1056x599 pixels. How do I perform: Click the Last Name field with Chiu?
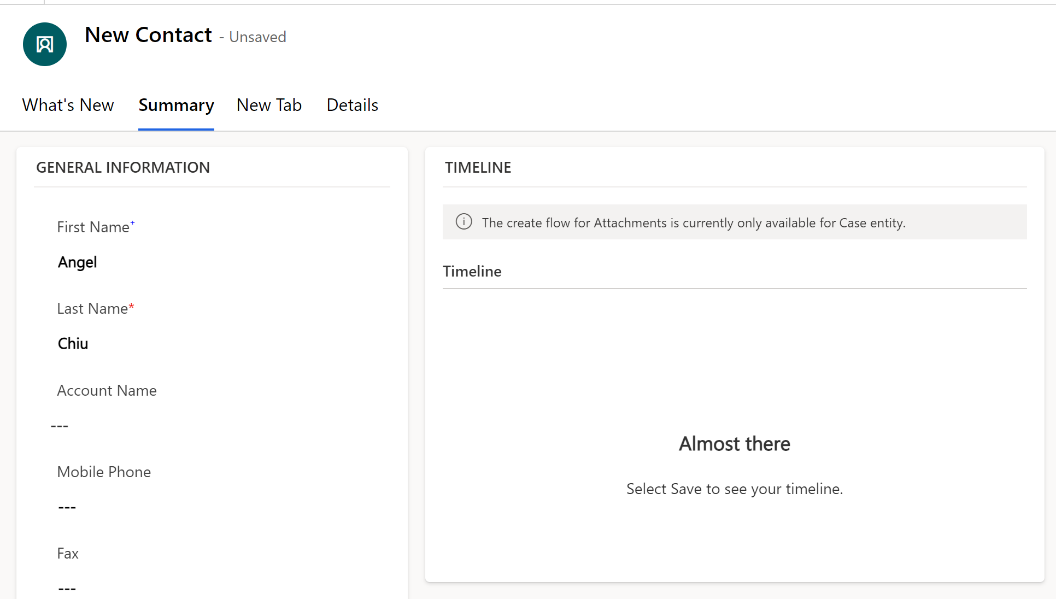pos(73,344)
